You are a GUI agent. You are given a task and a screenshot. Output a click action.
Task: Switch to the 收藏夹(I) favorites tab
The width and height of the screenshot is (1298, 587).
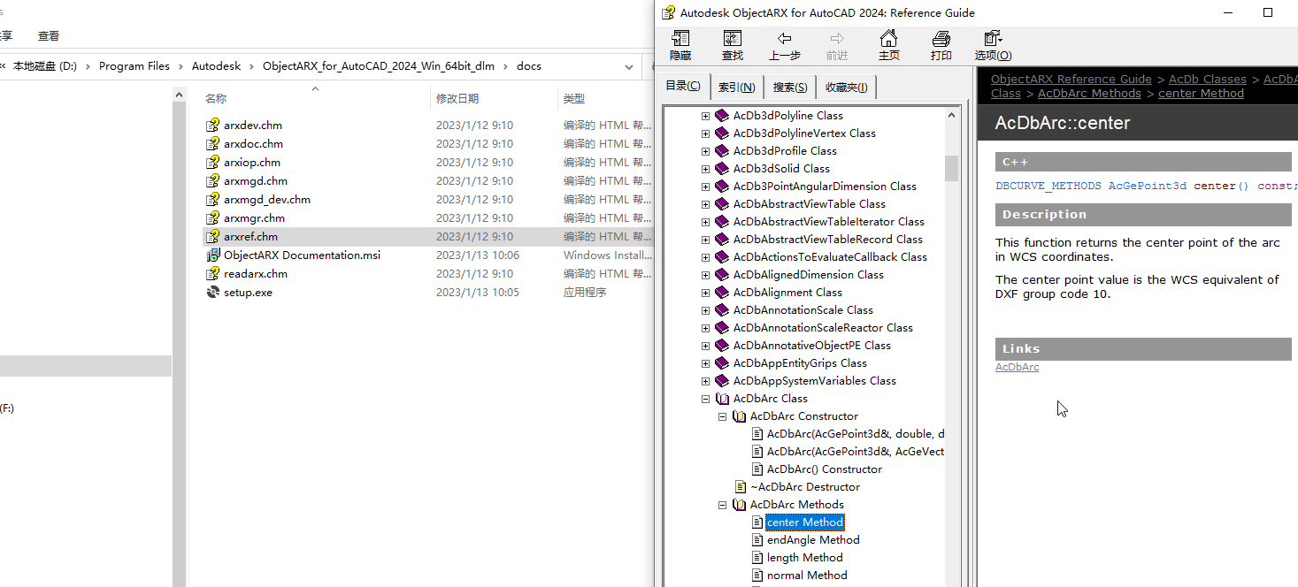846,87
